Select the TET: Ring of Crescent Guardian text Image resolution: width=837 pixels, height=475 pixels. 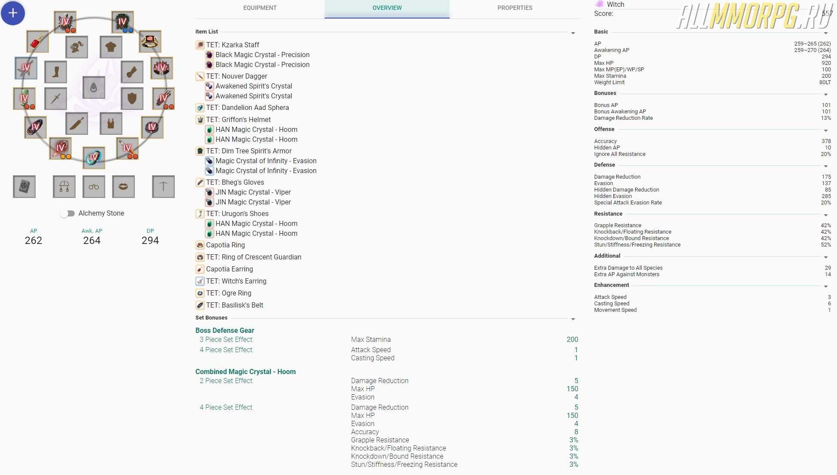coord(253,257)
